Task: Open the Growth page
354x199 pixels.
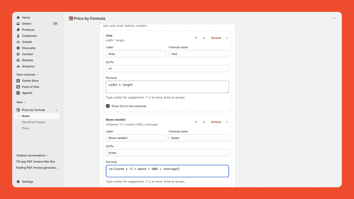Action: pos(27,42)
